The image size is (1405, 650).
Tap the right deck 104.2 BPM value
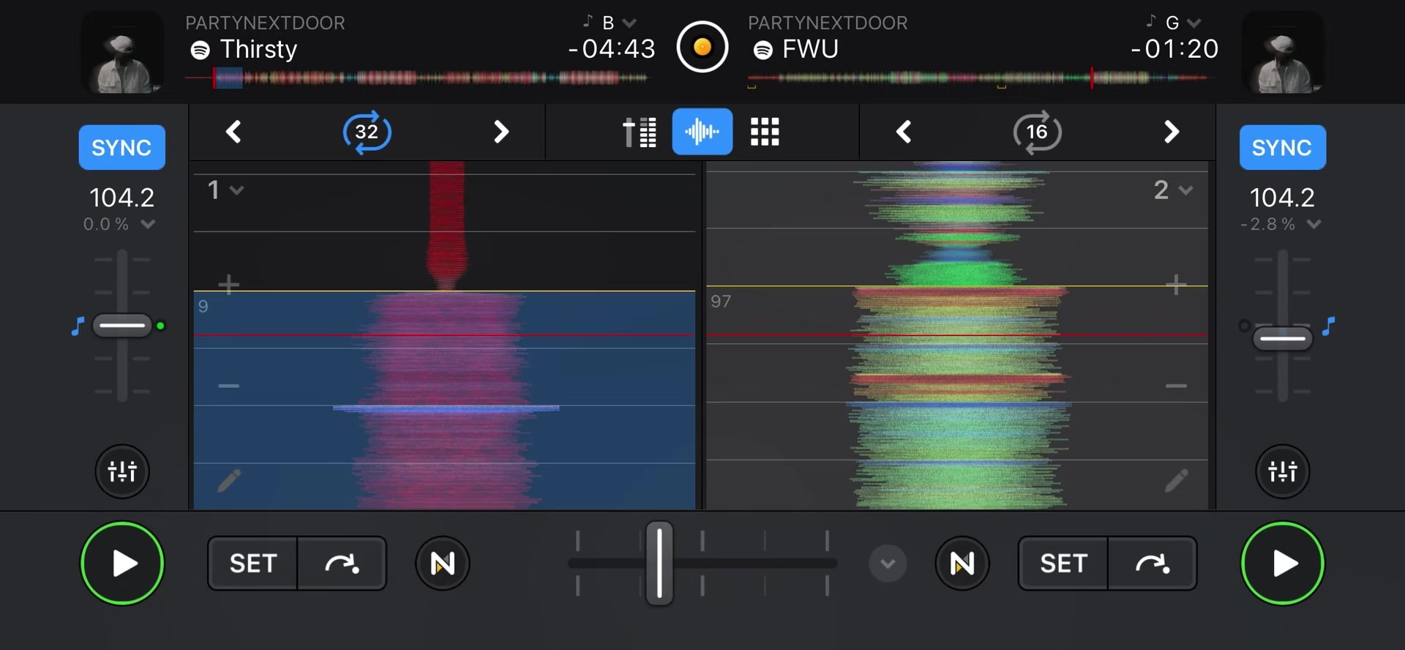point(1282,197)
